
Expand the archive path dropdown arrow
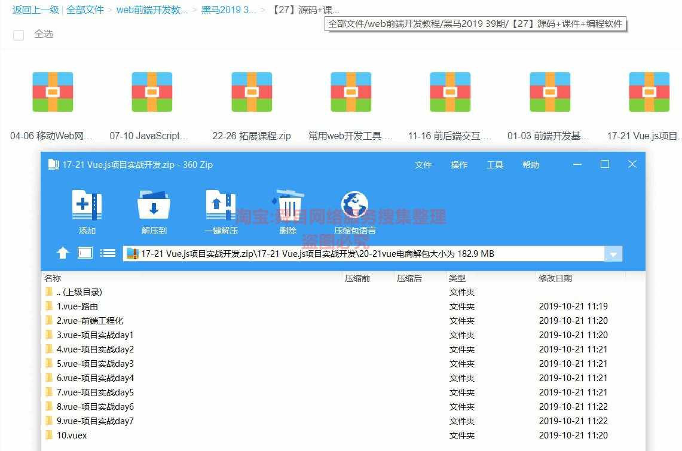613,254
